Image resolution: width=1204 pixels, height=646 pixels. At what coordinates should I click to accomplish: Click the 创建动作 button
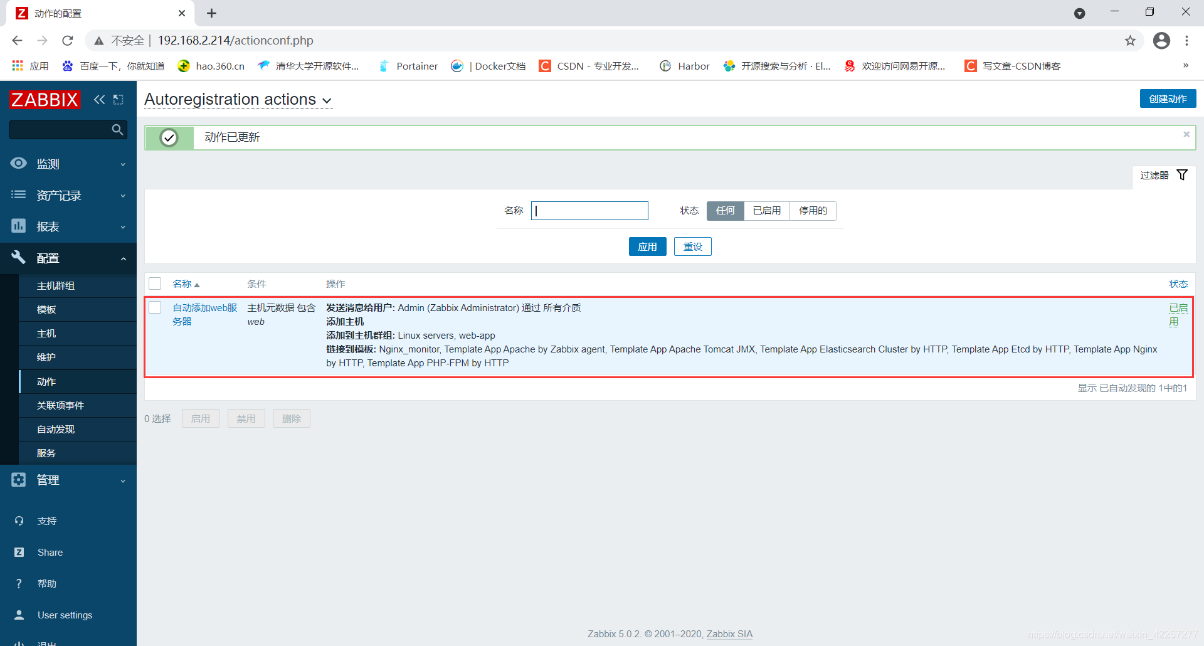(1168, 98)
